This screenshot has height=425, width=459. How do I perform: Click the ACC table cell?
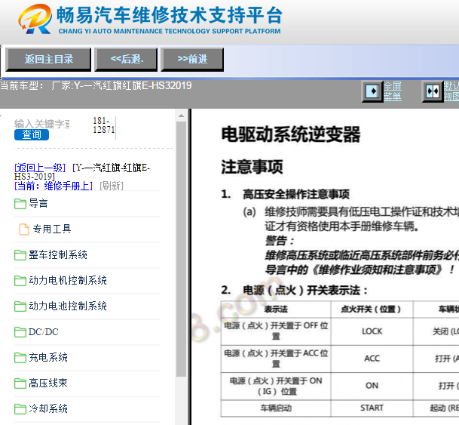[372, 359]
